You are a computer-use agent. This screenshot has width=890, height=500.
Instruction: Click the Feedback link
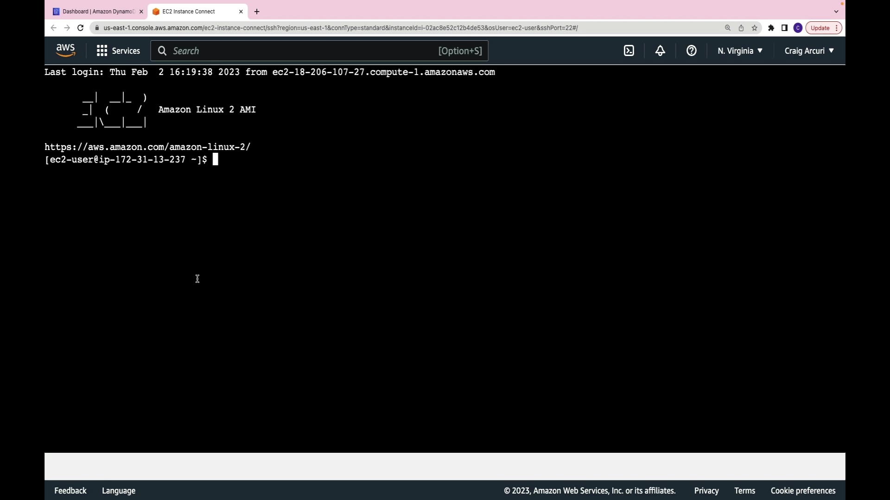pos(70,491)
